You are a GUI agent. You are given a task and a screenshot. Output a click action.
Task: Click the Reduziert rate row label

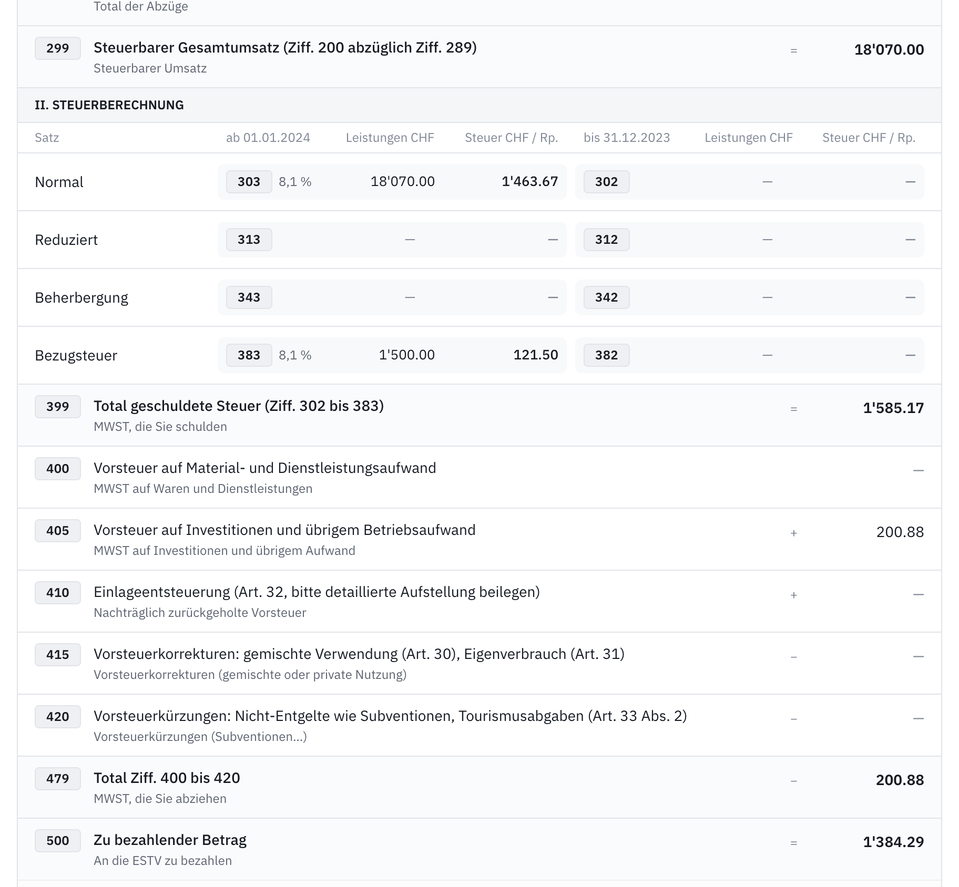point(66,240)
